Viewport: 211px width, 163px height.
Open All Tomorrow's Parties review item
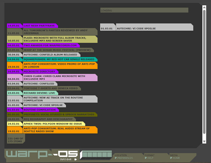coord(60,32)
